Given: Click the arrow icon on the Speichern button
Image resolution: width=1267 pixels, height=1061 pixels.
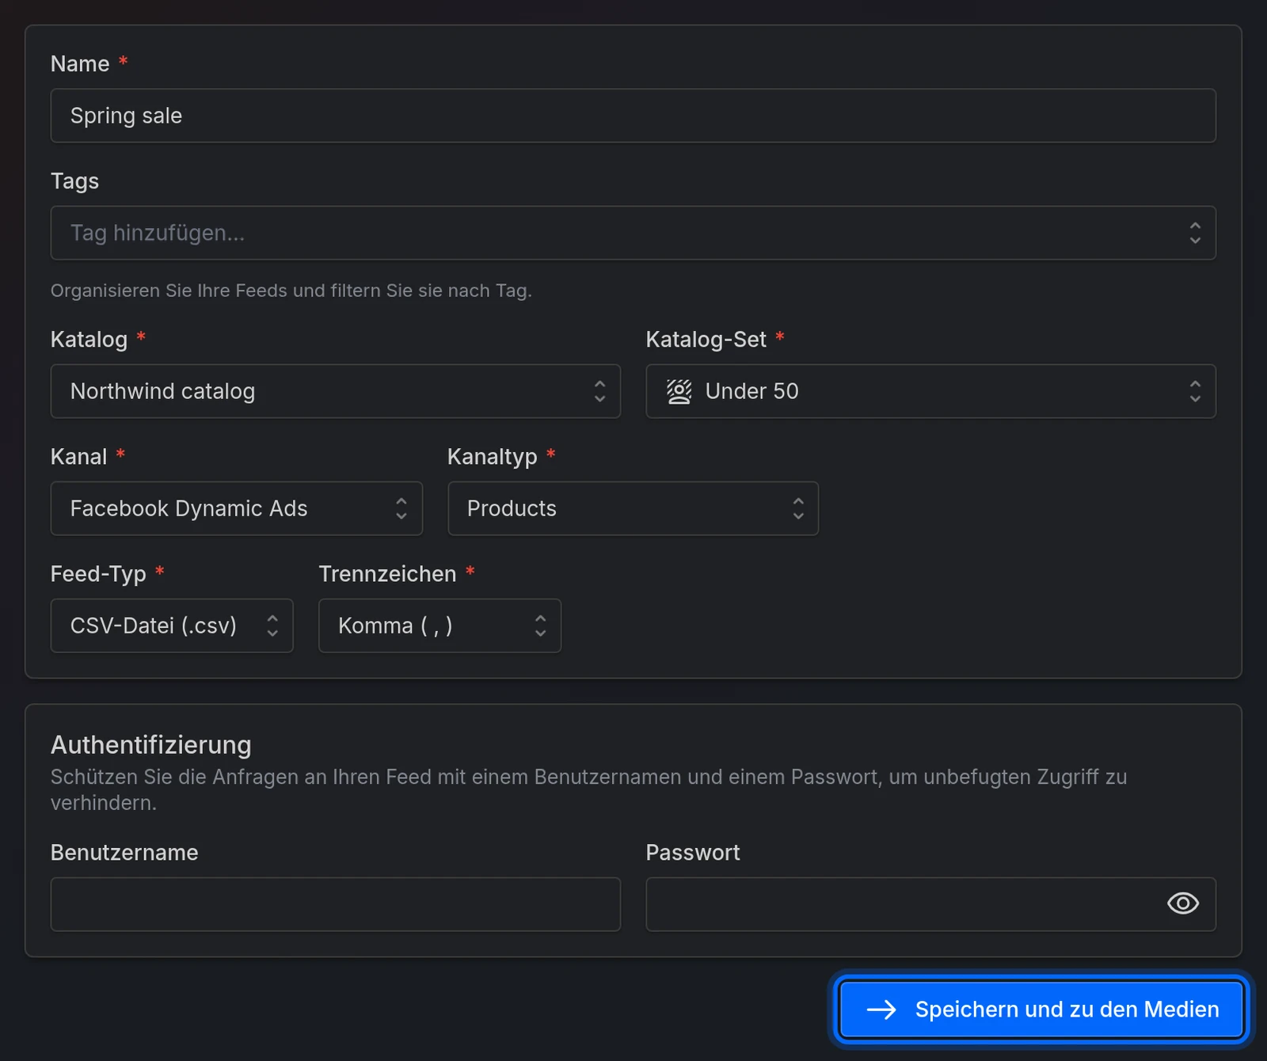Looking at the screenshot, I should pyautogui.click(x=881, y=1010).
